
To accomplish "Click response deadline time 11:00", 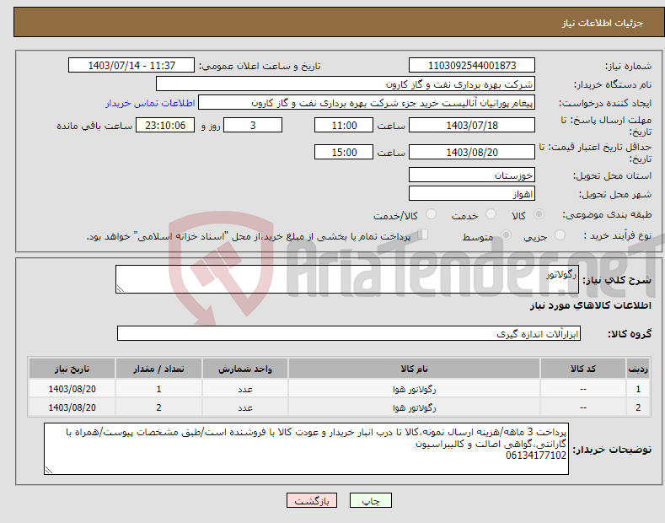I will 344,125.
